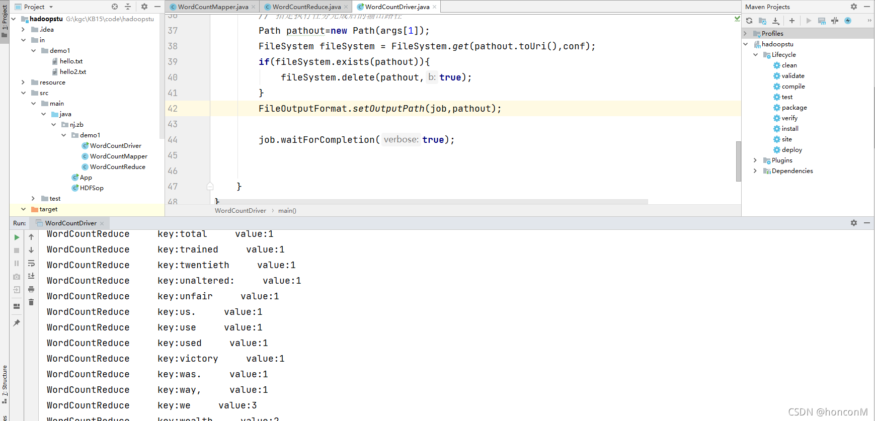Open the Project view dropdown
This screenshot has height=421, width=875.
[34, 7]
